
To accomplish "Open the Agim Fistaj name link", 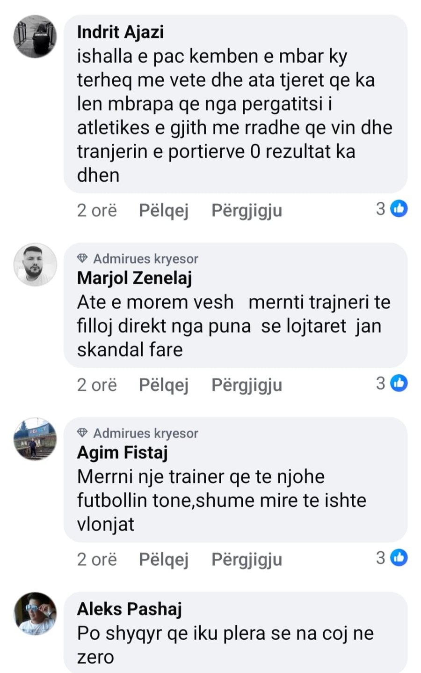I will click(123, 453).
